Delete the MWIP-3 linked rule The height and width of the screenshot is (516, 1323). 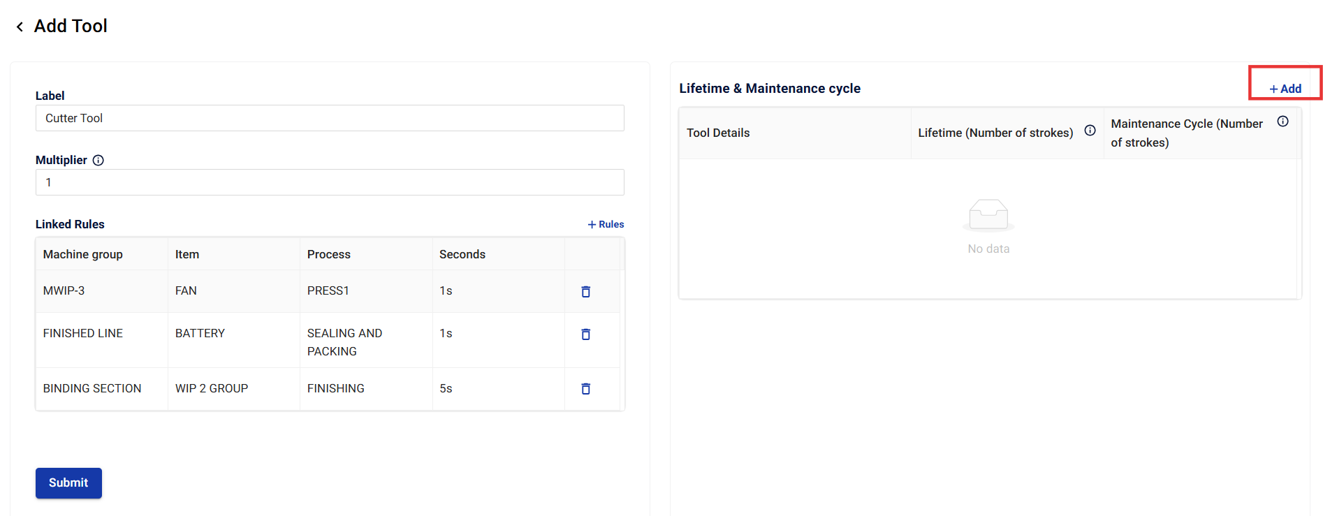(x=585, y=292)
